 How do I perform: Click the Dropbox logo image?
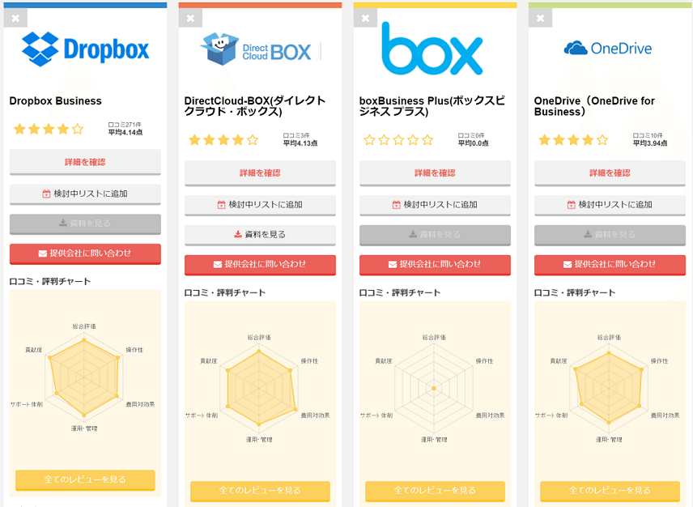pyautogui.click(x=85, y=49)
